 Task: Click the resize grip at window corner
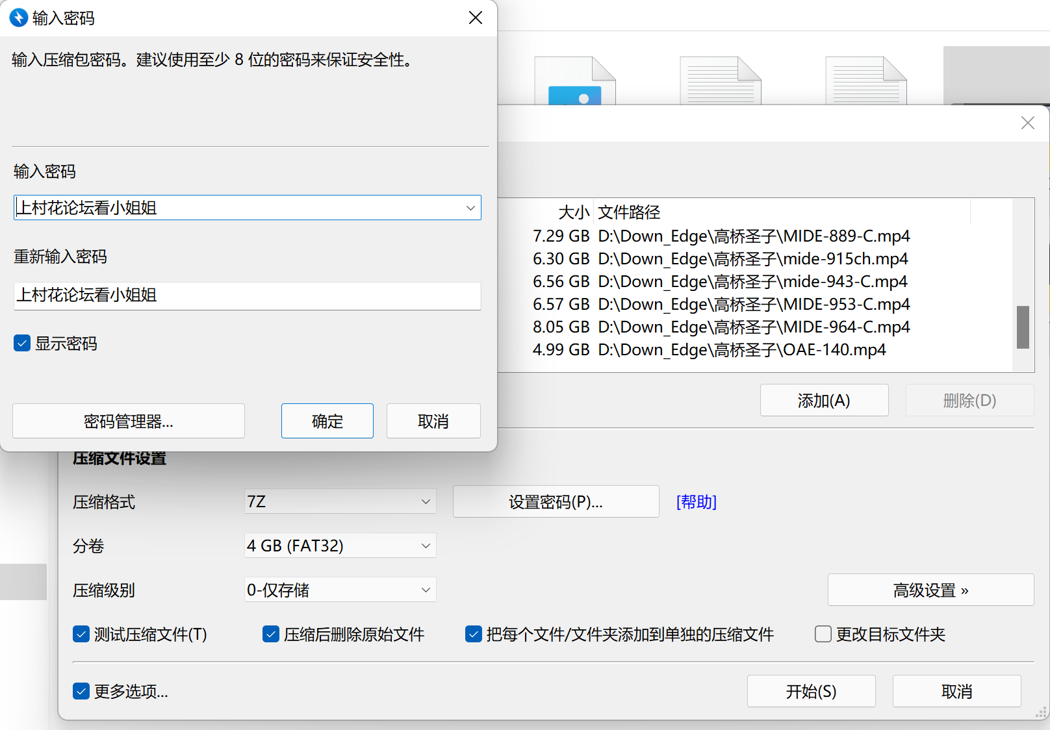pos(1041,712)
